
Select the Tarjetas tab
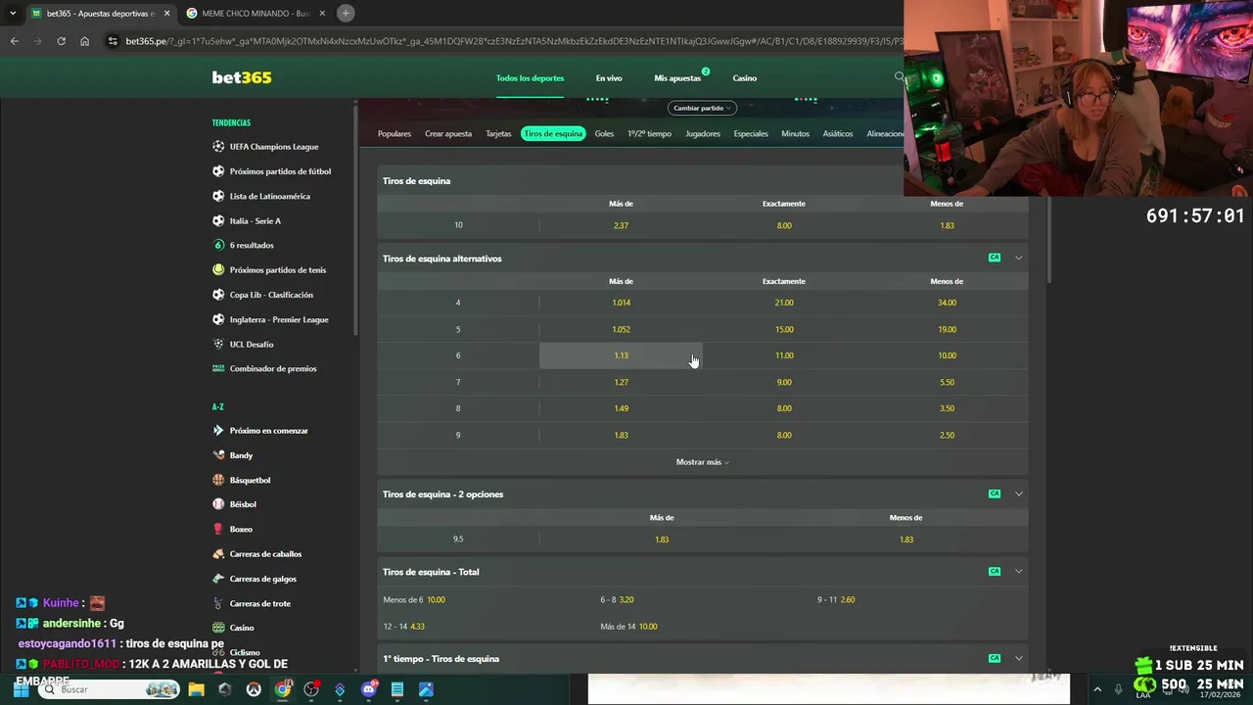[498, 133]
